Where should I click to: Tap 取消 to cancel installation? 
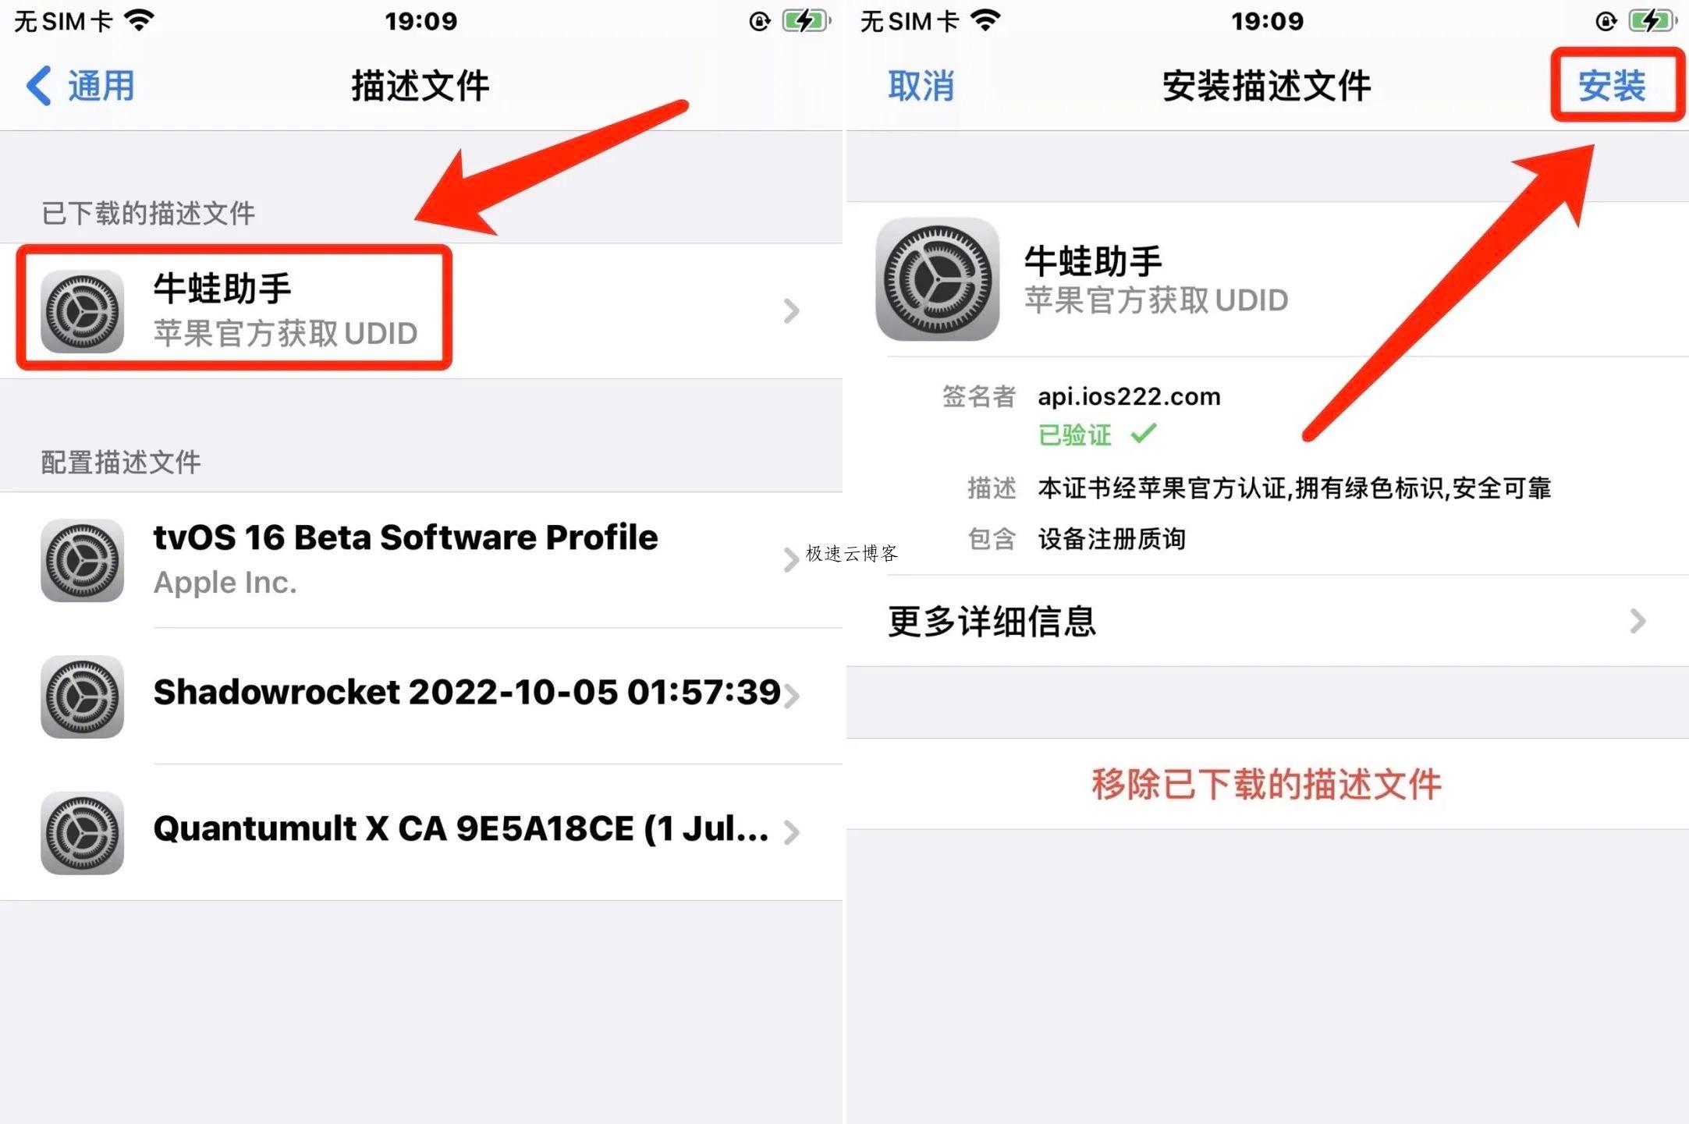coord(921,85)
